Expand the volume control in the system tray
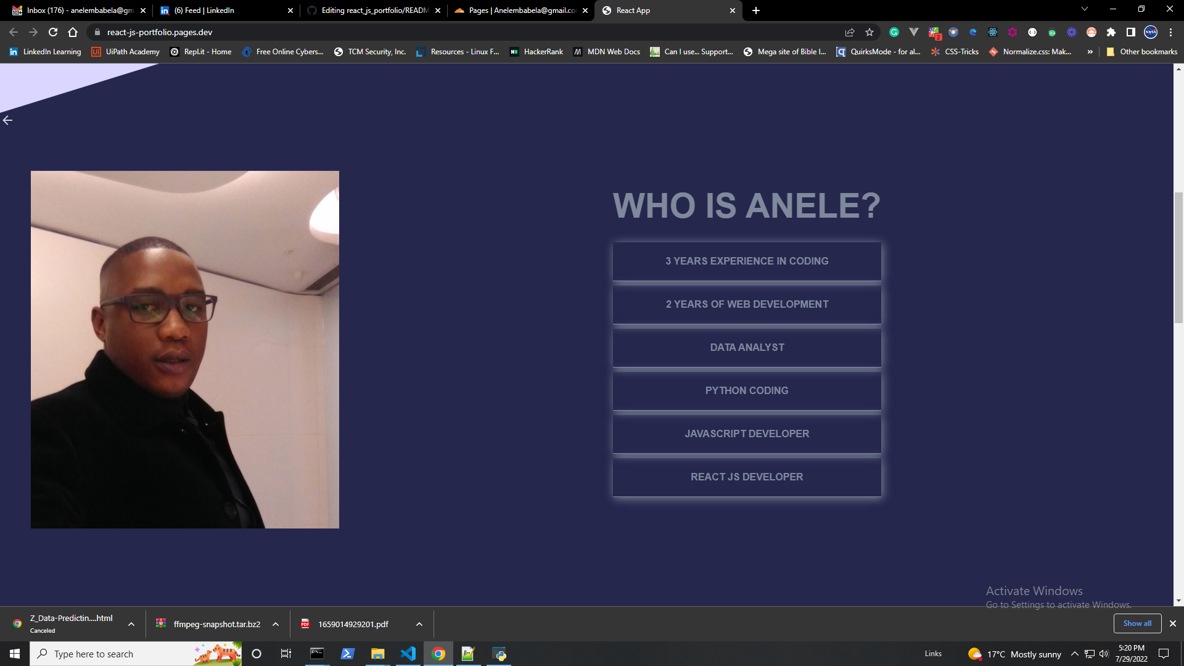Screen dimensions: 1184x666 pyautogui.click(x=1103, y=654)
